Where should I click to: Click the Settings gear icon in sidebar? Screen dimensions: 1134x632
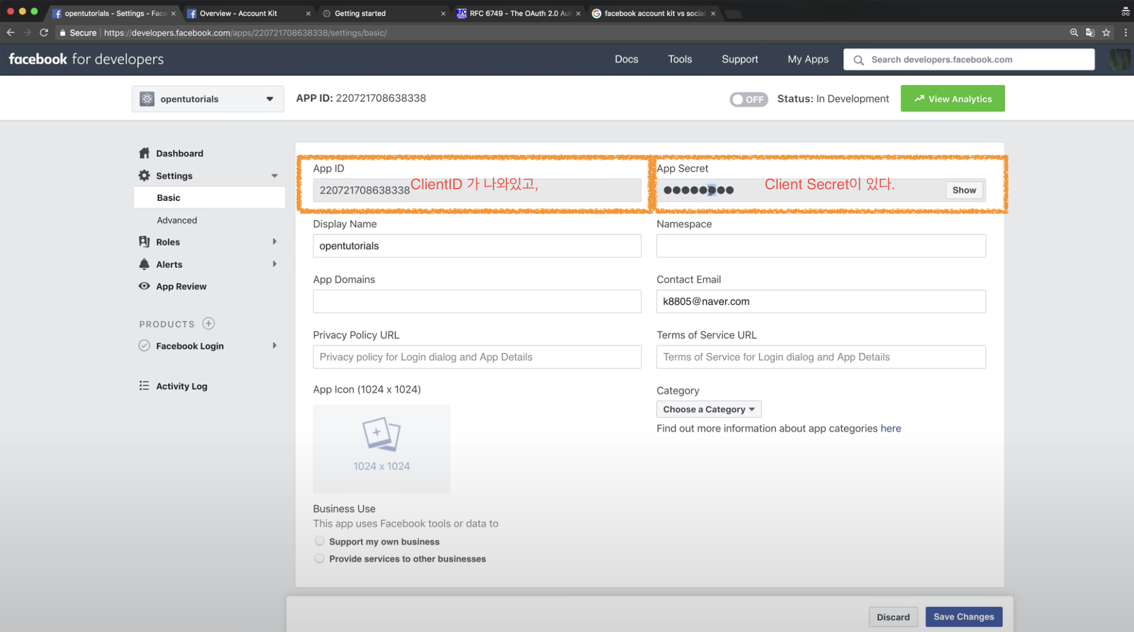coord(144,176)
